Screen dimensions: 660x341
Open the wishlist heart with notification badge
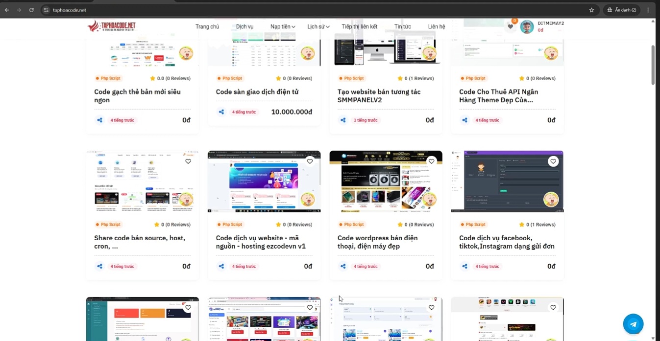(x=510, y=27)
